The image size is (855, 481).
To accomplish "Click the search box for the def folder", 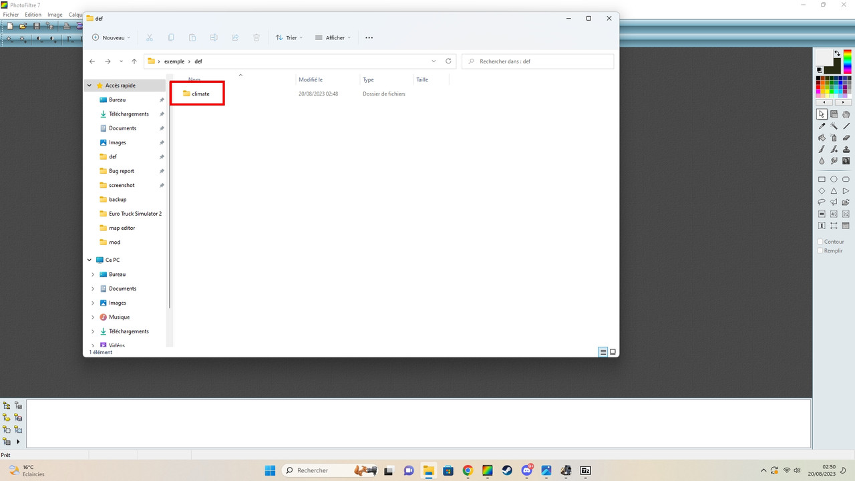I will [x=538, y=61].
